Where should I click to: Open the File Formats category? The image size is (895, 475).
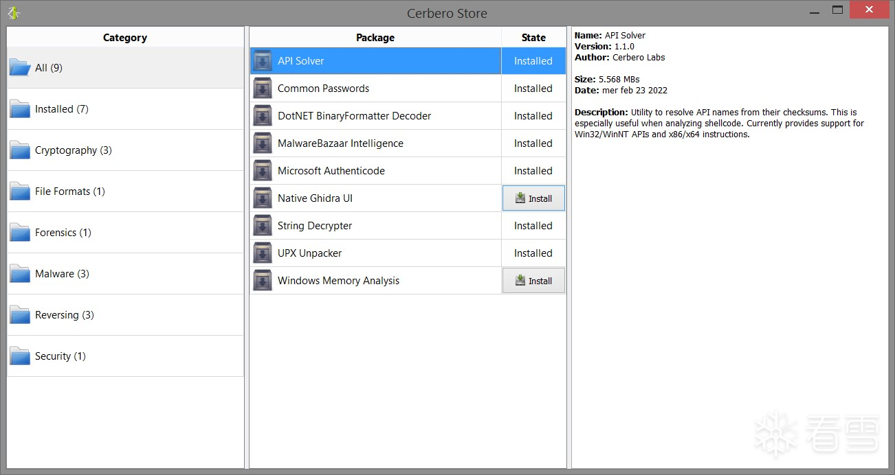tap(70, 192)
